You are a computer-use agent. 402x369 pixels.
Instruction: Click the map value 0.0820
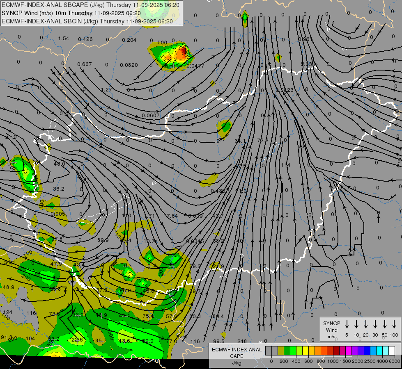(129, 65)
